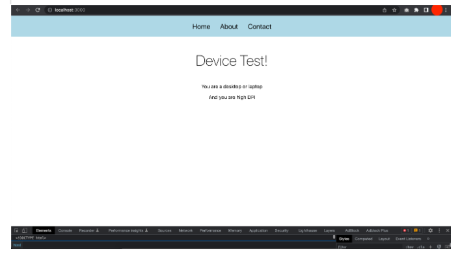Click the browser forward arrow
This screenshot has width=460, height=257.
click(28, 10)
